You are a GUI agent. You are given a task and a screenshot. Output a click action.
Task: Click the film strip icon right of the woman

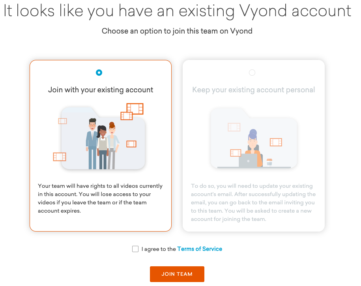(x=276, y=142)
